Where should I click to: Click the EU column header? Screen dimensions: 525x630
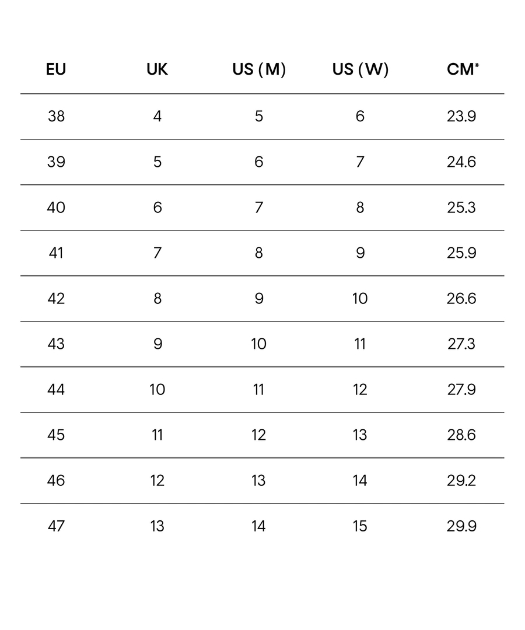56,69
